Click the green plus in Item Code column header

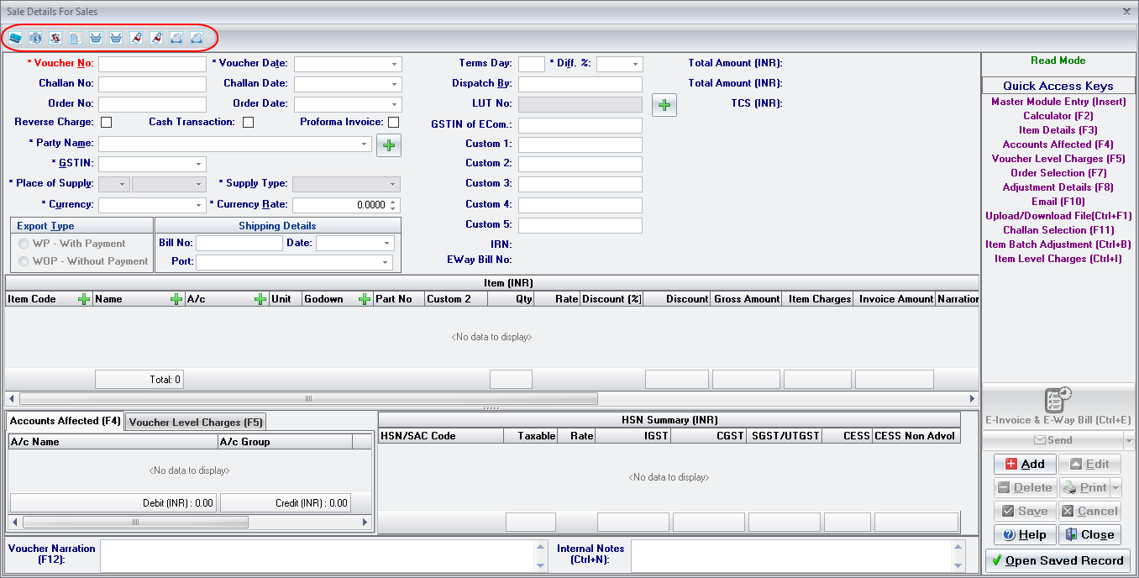coord(84,299)
